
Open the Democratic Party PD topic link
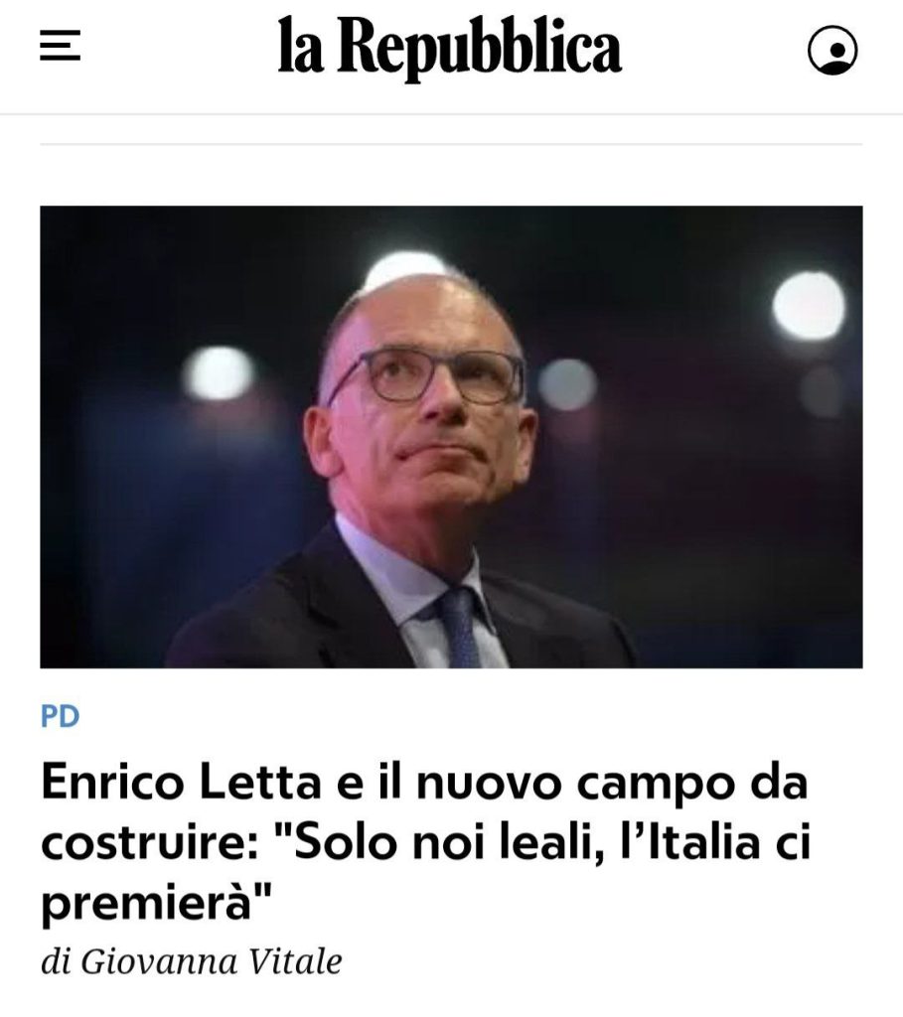tap(60, 715)
